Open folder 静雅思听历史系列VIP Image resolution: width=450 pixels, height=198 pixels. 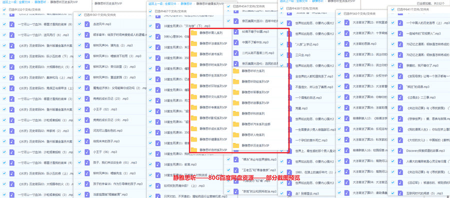click(255, 145)
